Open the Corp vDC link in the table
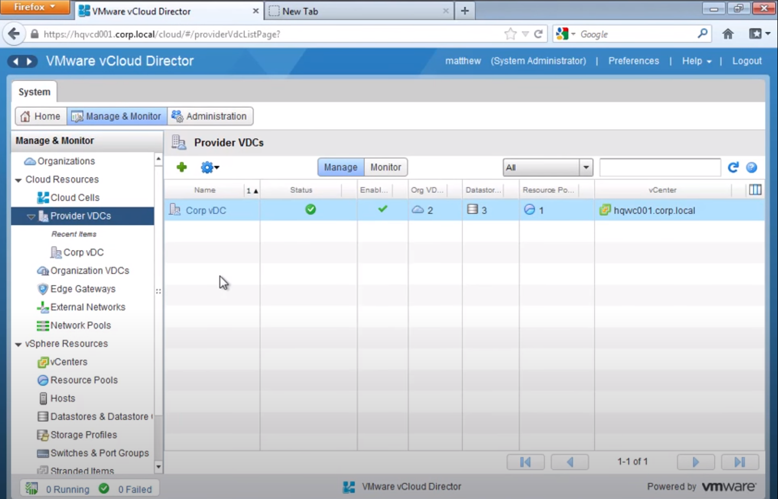 click(206, 210)
